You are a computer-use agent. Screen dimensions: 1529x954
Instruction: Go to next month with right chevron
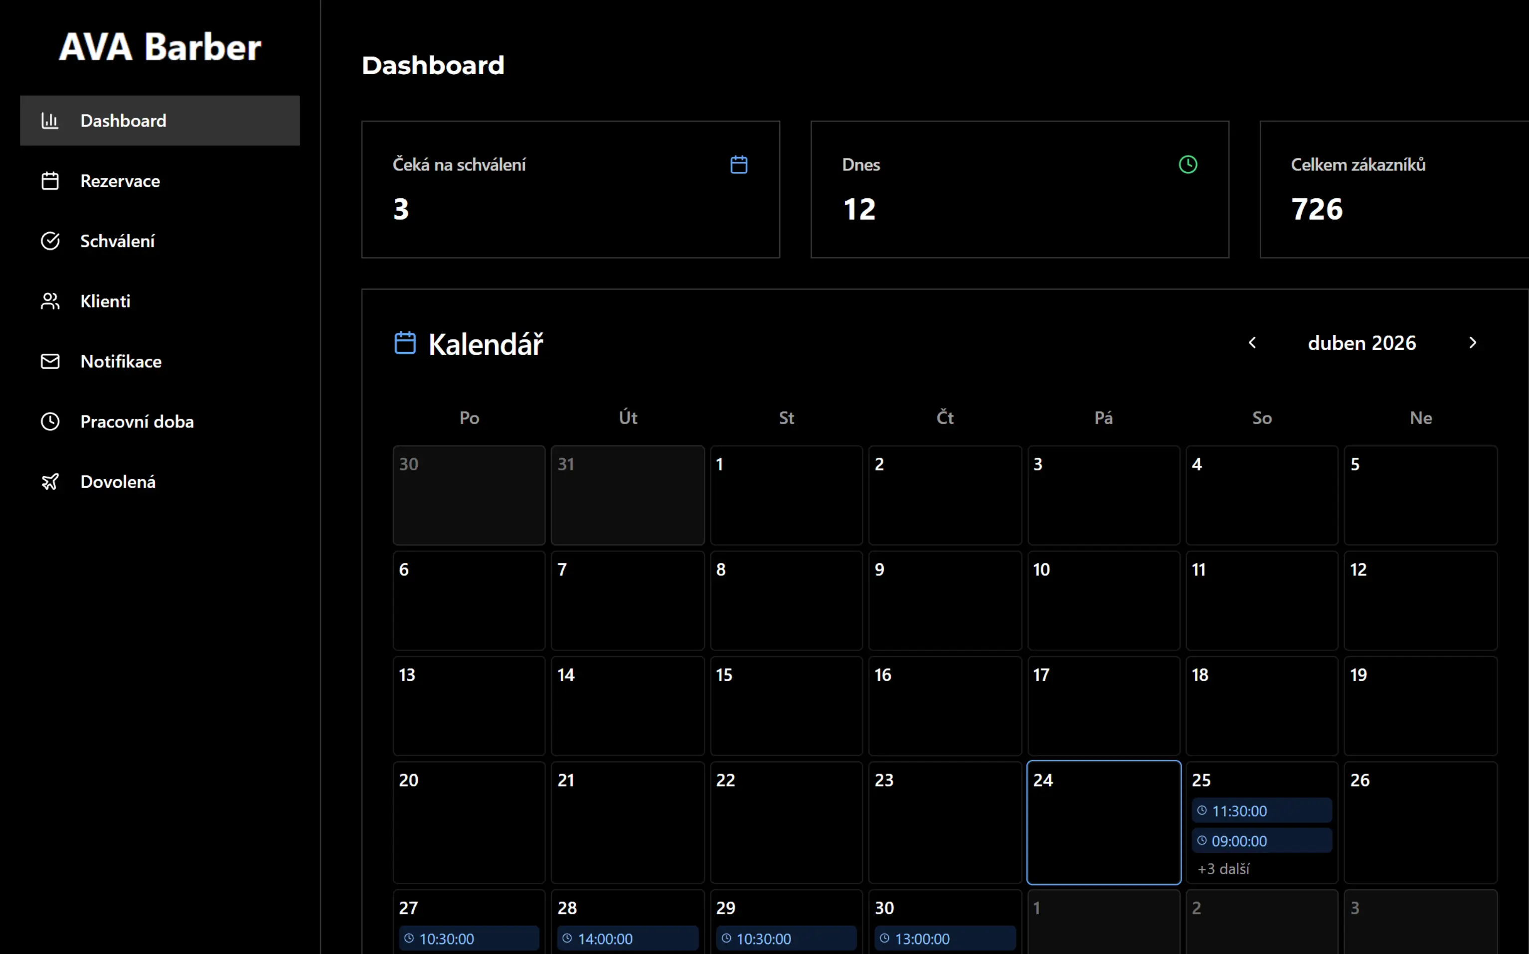(x=1472, y=343)
